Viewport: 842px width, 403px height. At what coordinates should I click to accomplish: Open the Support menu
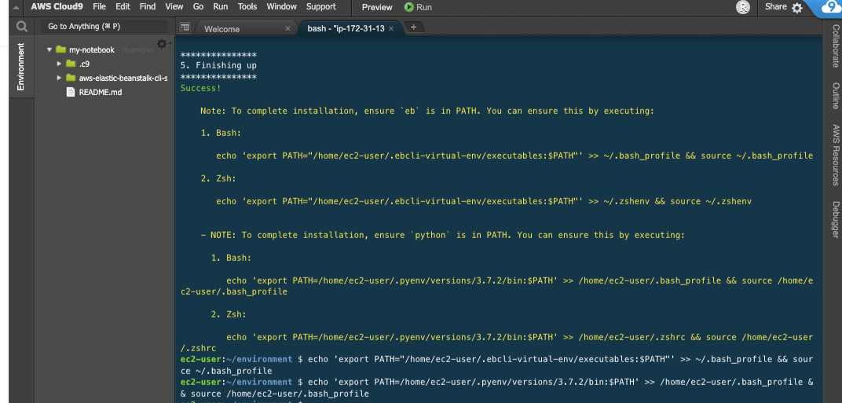[321, 7]
